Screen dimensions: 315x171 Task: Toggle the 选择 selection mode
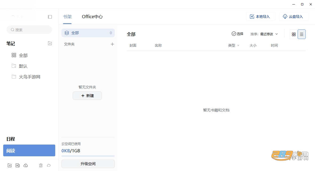coord(238,34)
